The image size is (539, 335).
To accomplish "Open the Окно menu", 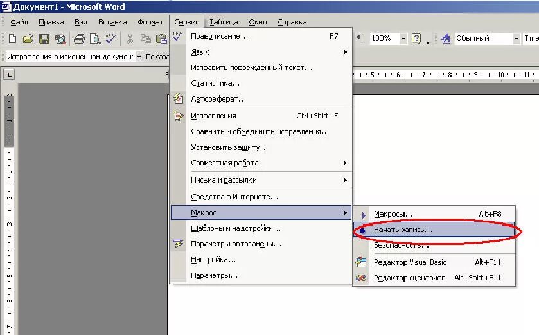I will pos(258,22).
